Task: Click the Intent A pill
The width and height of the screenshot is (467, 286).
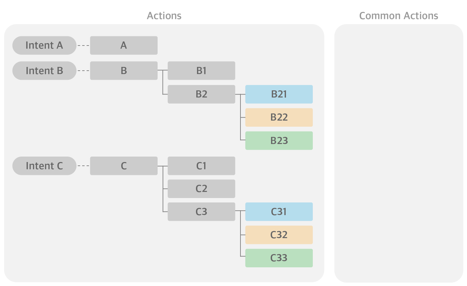Action: tap(44, 45)
